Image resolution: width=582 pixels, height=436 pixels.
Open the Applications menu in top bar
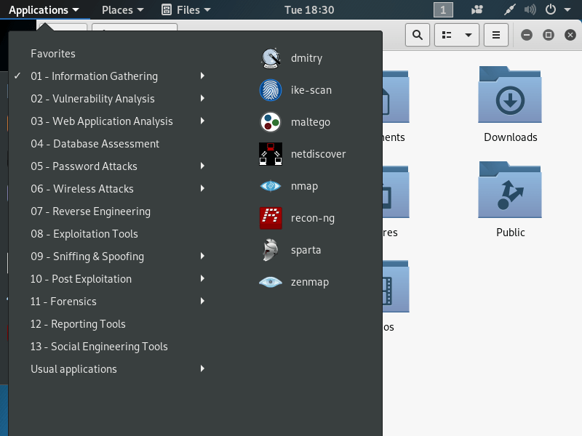pyautogui.click(x=44, y=10)
